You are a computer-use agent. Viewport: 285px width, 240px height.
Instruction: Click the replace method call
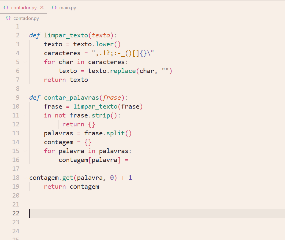123,71
